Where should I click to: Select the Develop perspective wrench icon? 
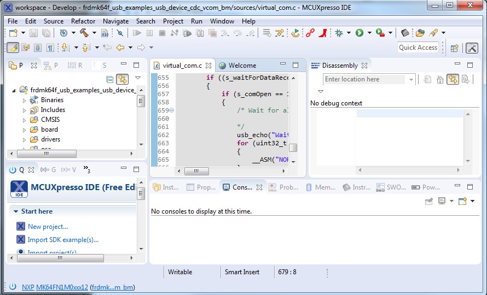[472, 48]
